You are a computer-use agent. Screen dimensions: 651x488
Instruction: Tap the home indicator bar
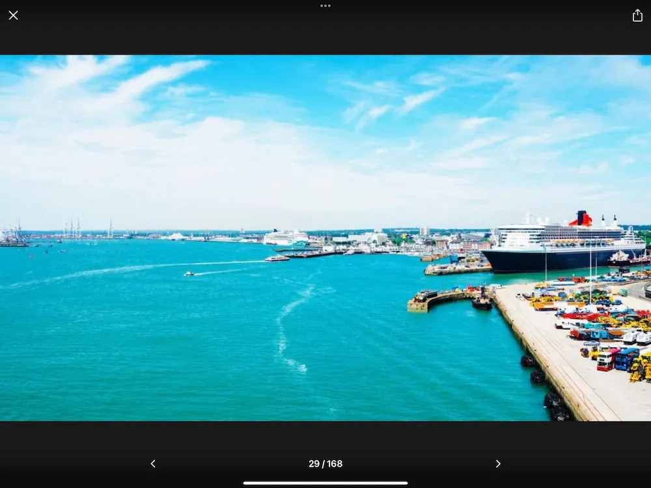[x=325, y=483]
